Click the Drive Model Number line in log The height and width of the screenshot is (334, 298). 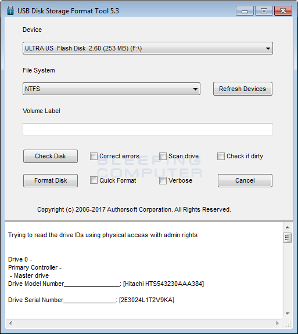pos(106,284)
